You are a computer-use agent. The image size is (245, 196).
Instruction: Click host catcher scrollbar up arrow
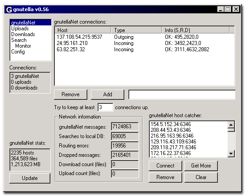pyautogui.click(x=231, y=125)
